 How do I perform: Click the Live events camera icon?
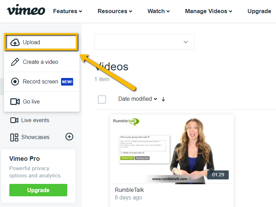point(14,120)
